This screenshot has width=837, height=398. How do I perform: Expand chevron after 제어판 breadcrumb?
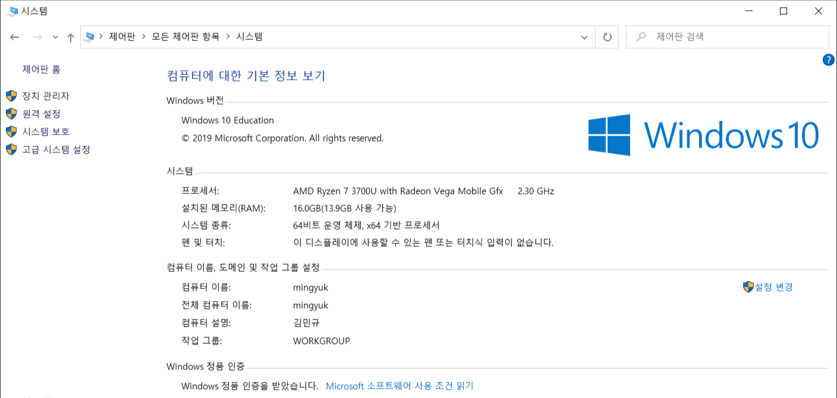(x=144, y=37)
